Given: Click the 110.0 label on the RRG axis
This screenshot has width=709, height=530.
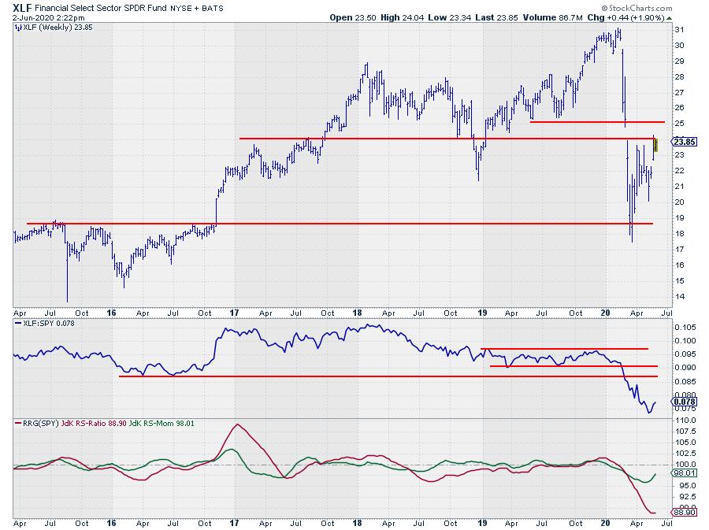Looking at the screenshot, I should pos(685,421).
